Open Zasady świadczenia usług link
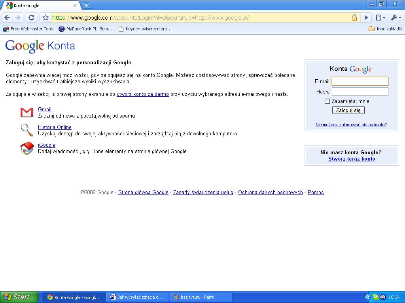 click(203, 193)
